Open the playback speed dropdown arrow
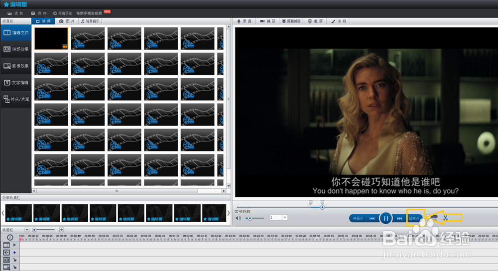 (x=285, y=218)
